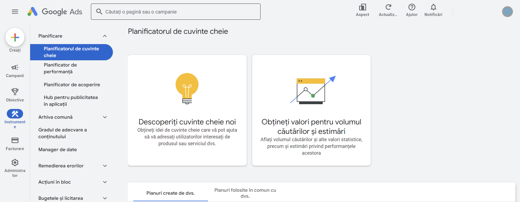Image resolution: width=520 pixels, height=202 pixels.
Task: Click the chart with arrow illustration
Action: click(x=313, y=90)
